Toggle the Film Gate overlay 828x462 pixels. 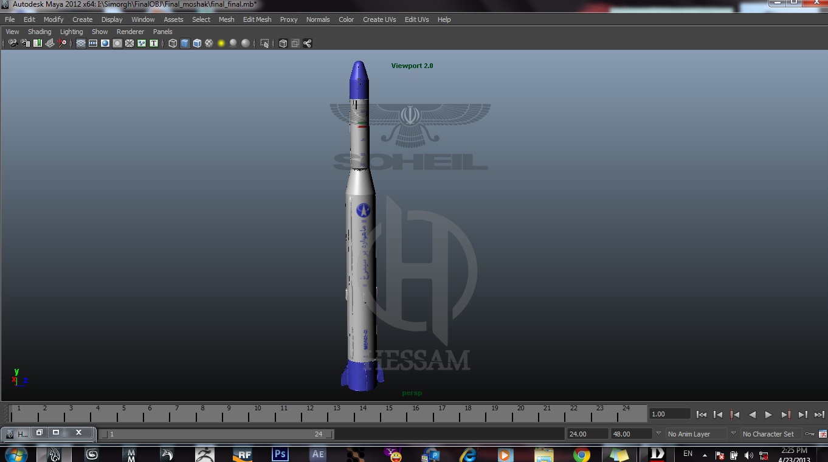point(93,43)
